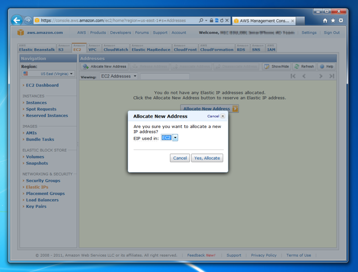Open Security Groups in navigation

pyautogui.click(x=43, y=181)
